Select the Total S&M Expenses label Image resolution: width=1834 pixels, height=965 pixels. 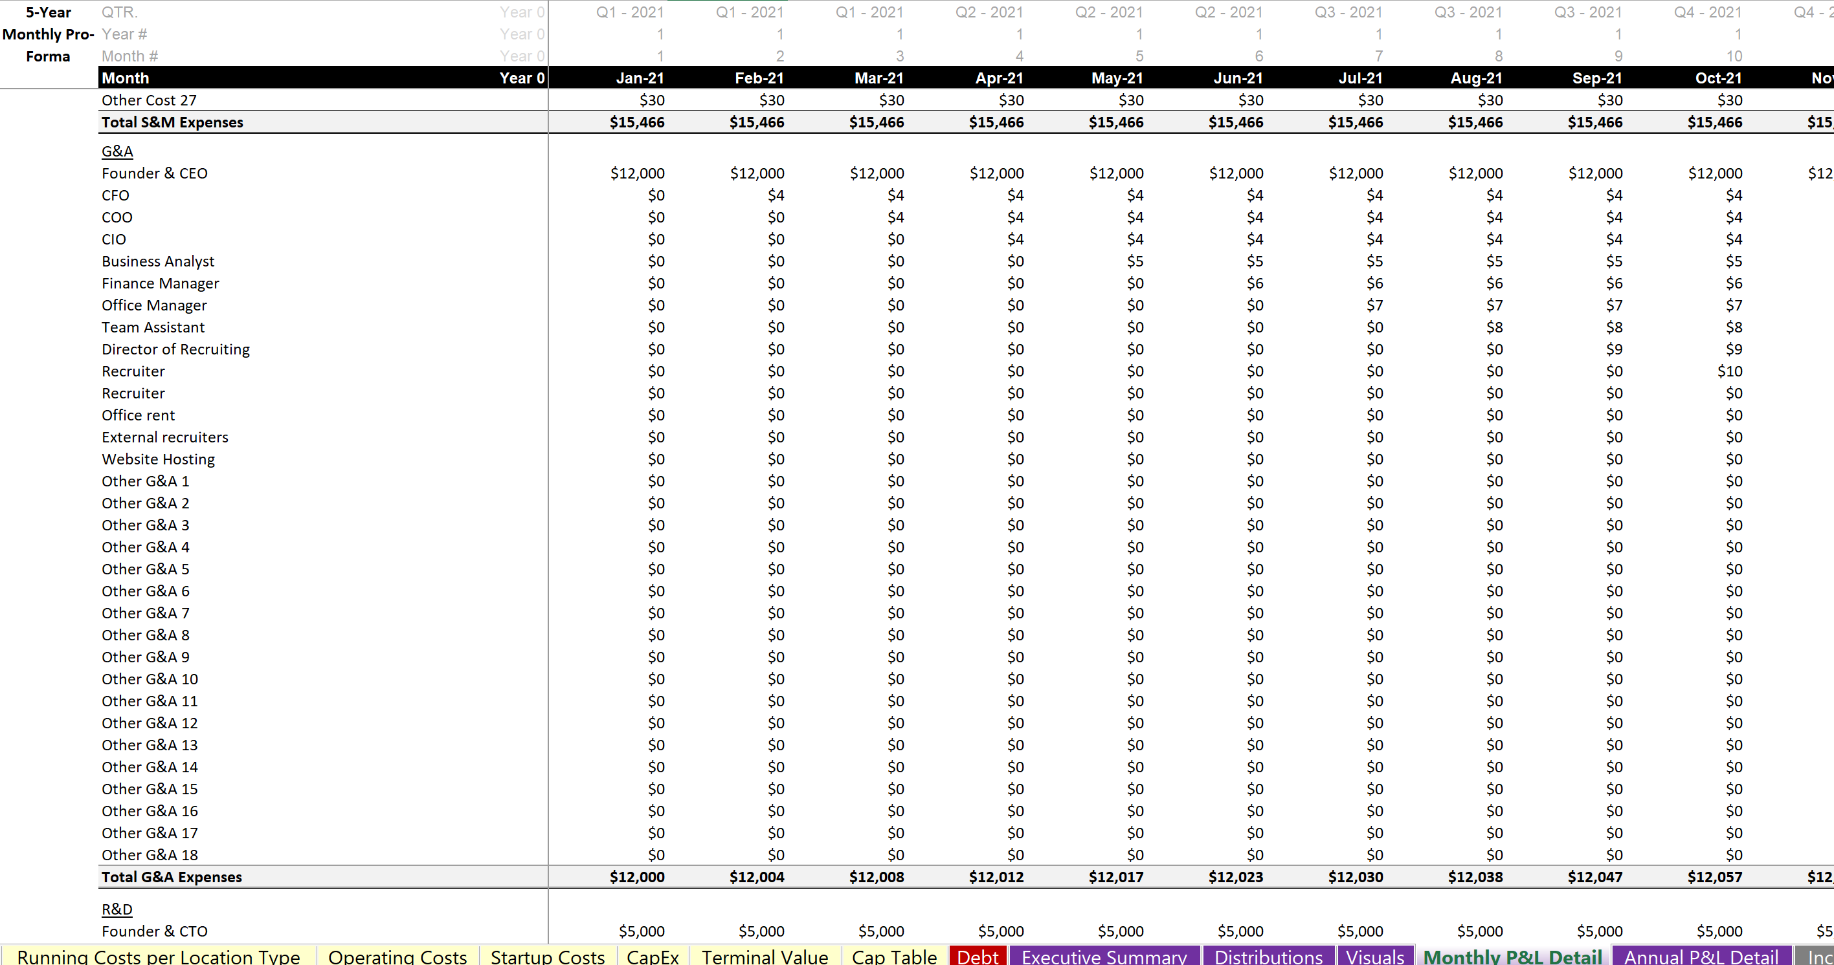(x=172, y=122)
